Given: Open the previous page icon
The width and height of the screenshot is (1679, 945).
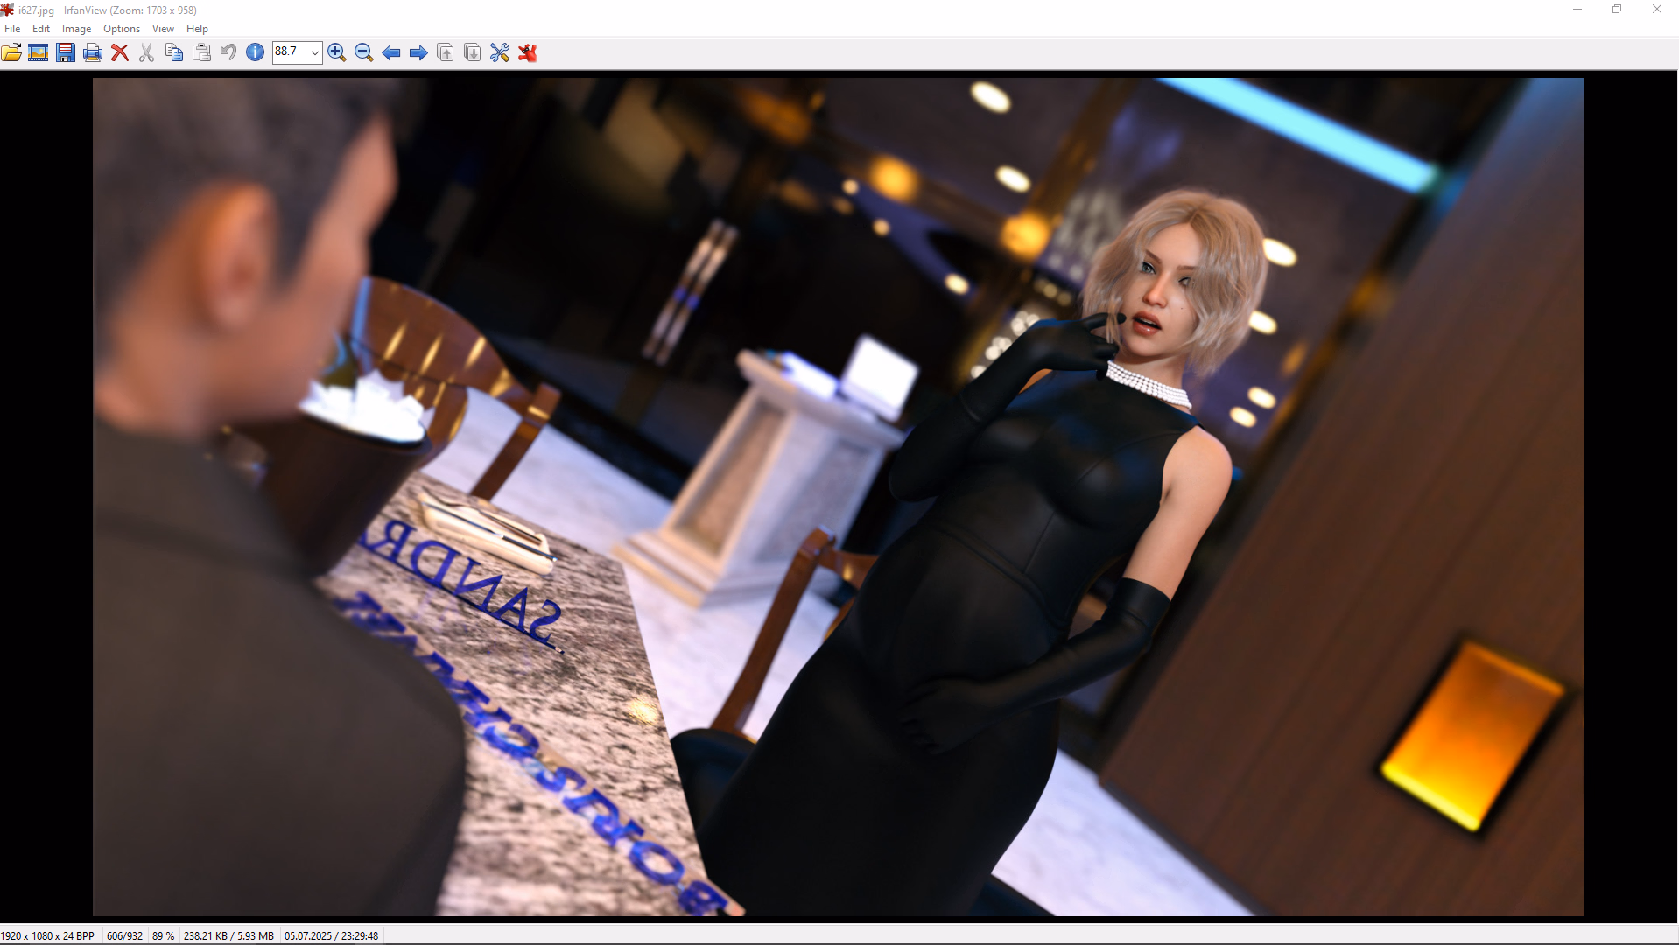Looking at the screenshot, I should click(x=445, y=52).
